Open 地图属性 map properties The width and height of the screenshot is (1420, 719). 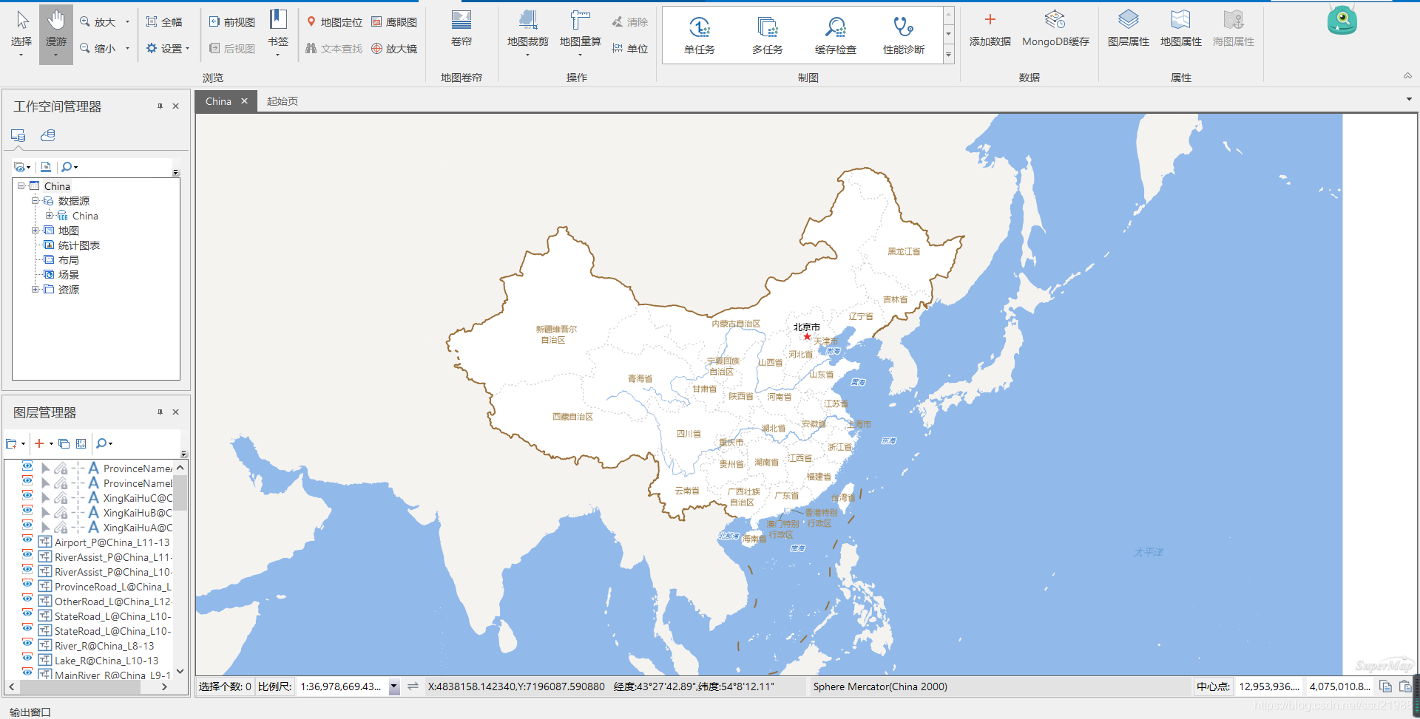pyautogui.click(x=1181, y=30)
